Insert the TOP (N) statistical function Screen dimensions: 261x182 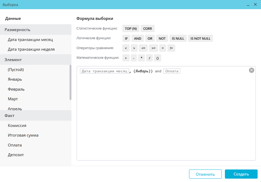(x=130, y=29)
